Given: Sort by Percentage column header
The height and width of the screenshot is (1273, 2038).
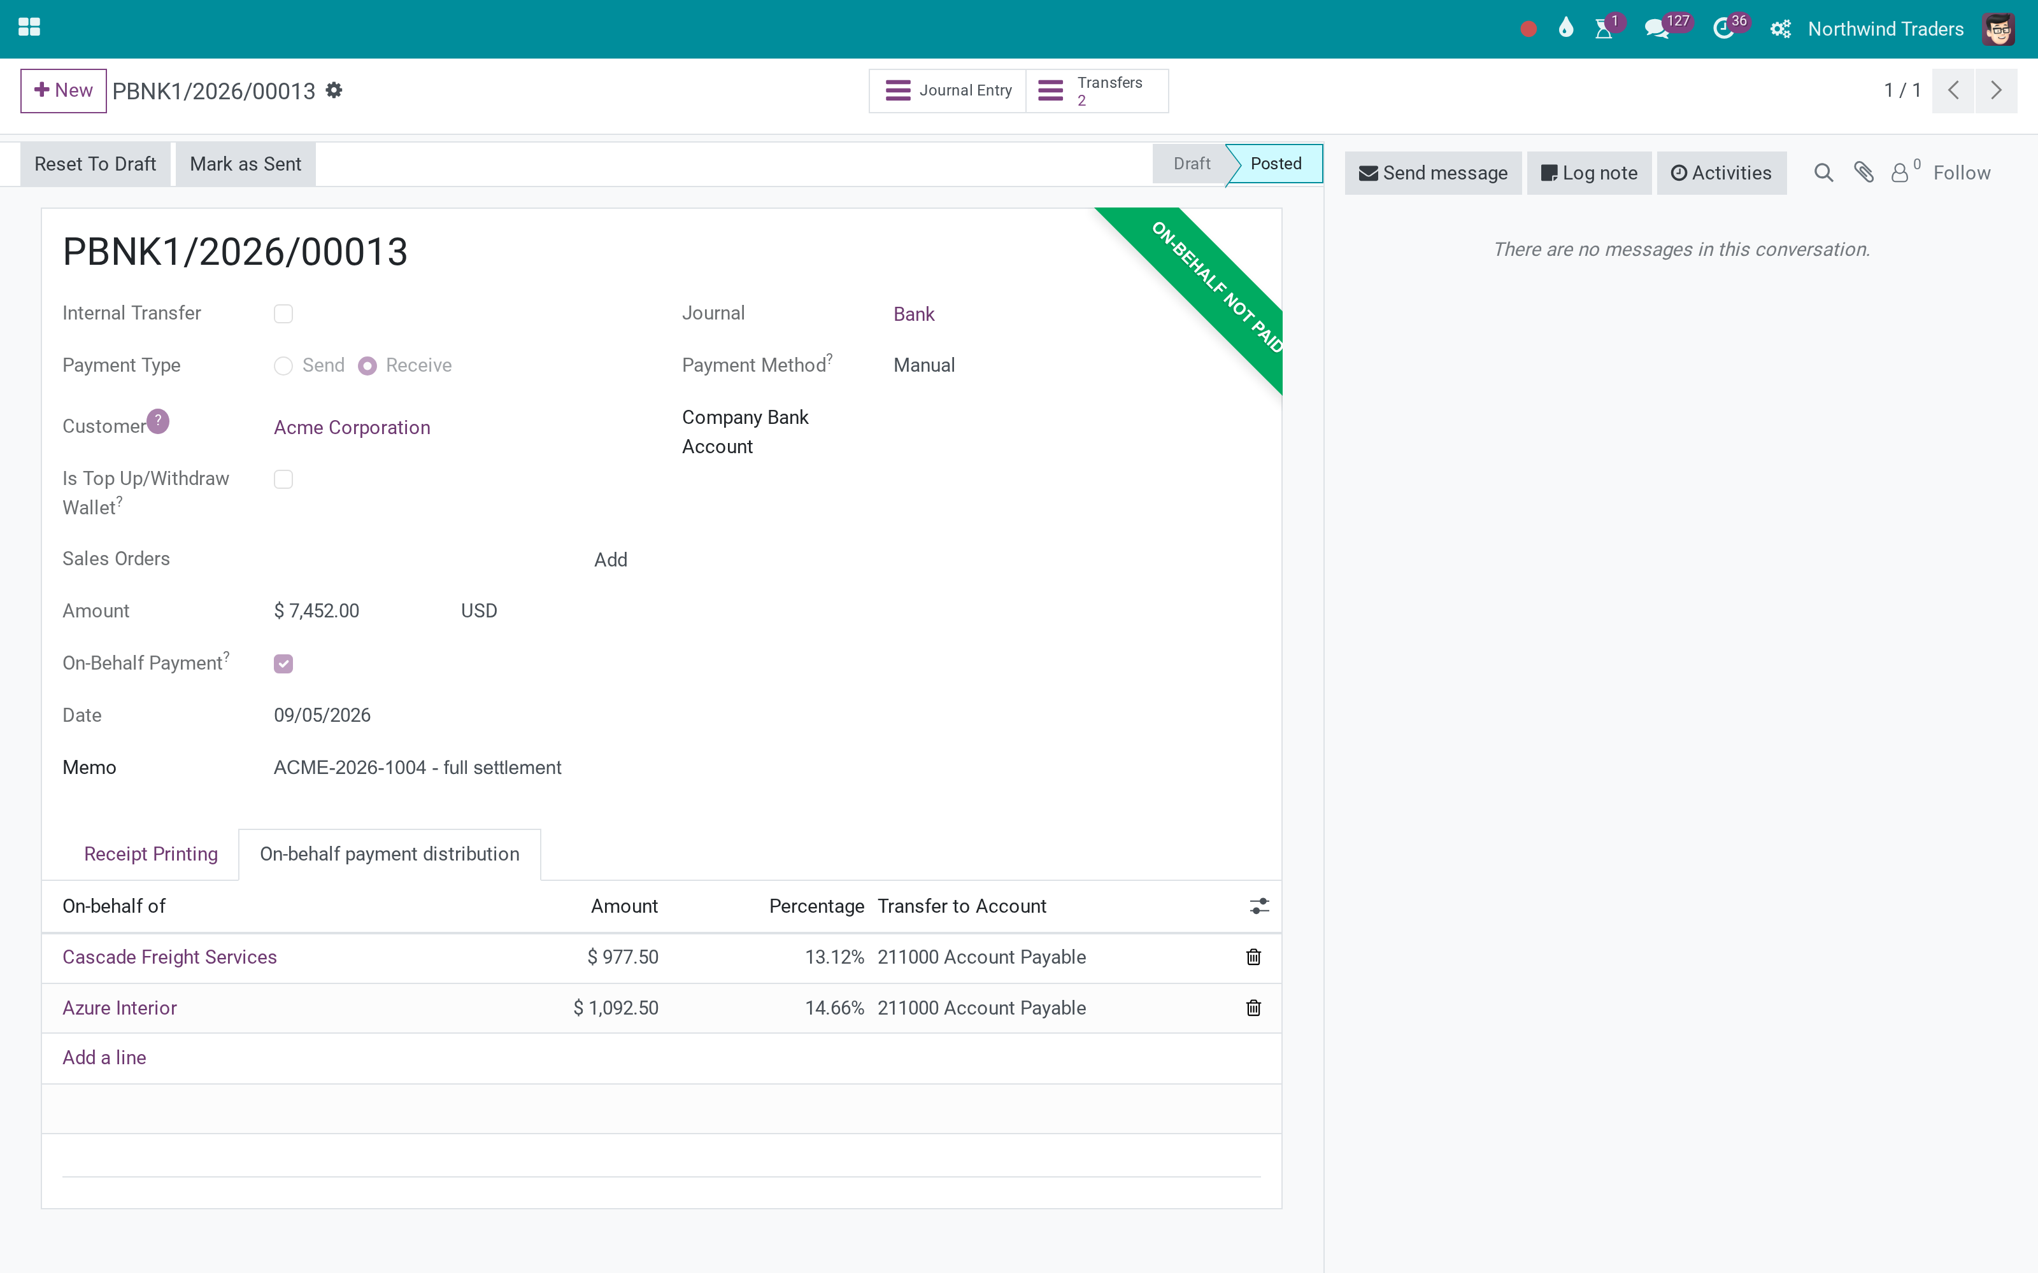Looking at the screenshot, I should tap(817, 906).
